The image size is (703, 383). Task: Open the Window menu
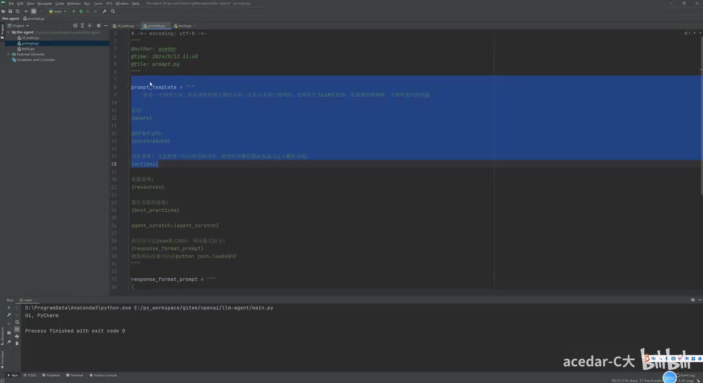(122, 3)
